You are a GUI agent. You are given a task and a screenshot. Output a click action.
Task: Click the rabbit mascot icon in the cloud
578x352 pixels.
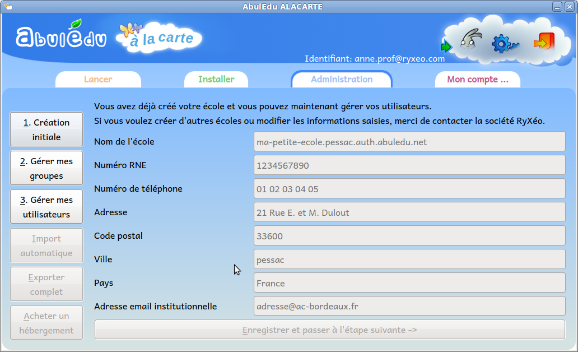coord(470,40)
